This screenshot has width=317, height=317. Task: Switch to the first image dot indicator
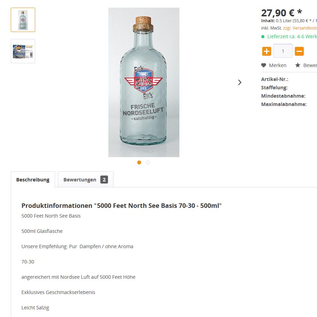pos(139,163)
